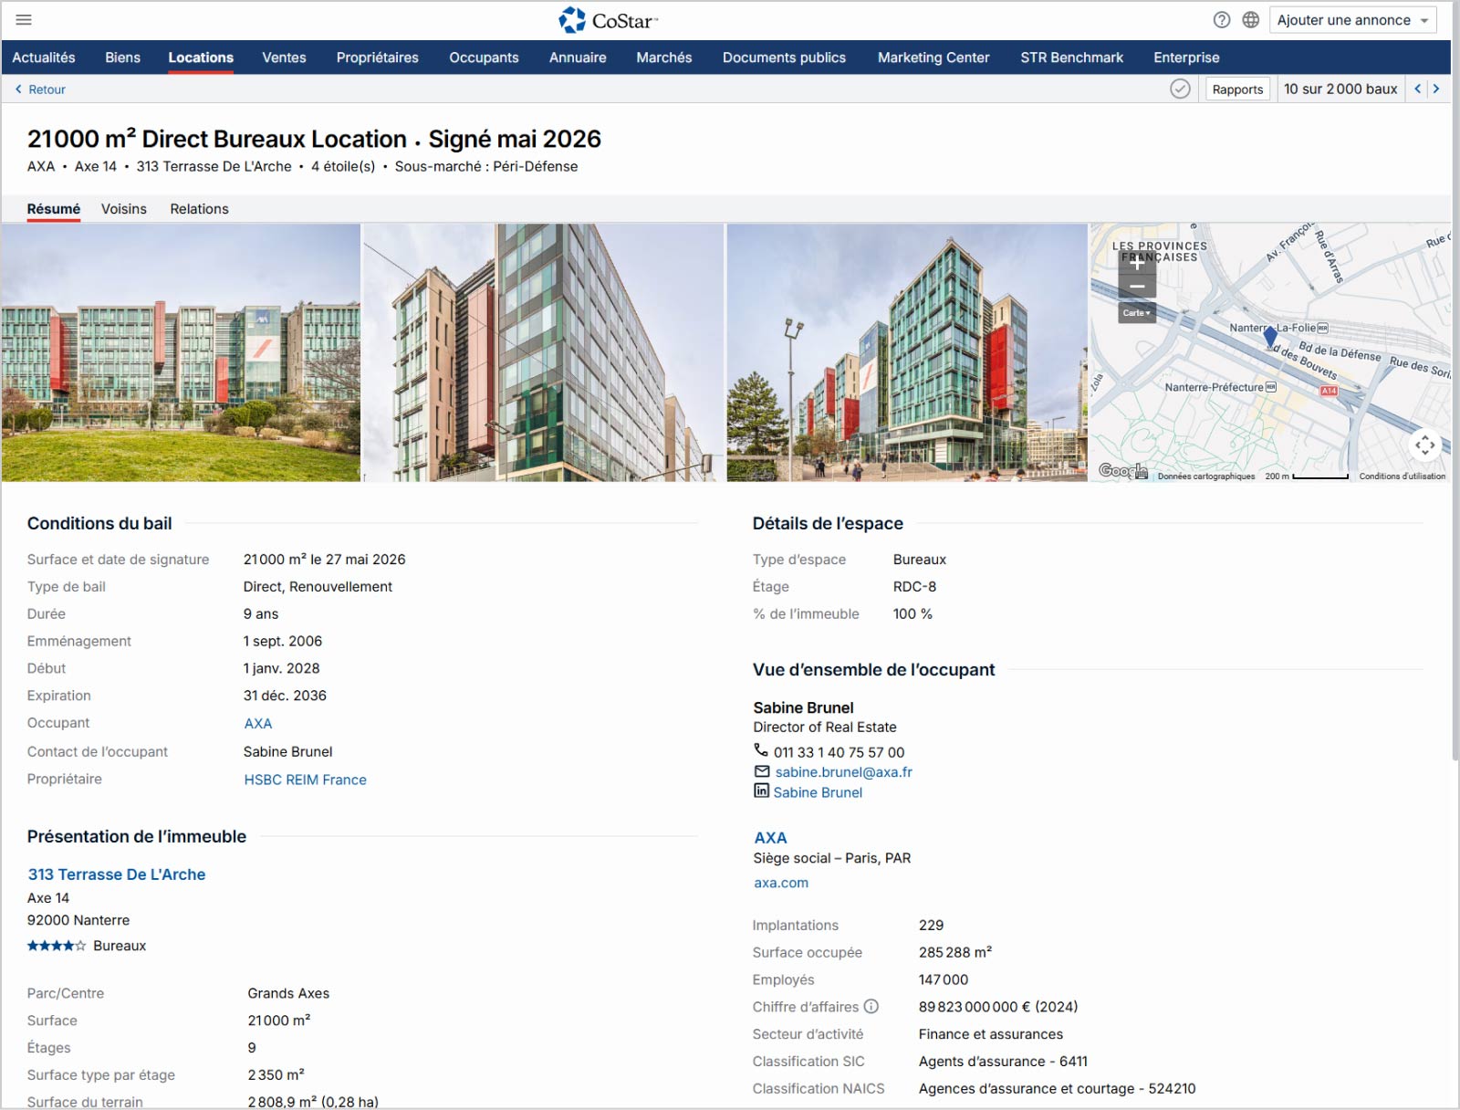
Task: Open the Annuaire menu
Action: tap(578, 58)
